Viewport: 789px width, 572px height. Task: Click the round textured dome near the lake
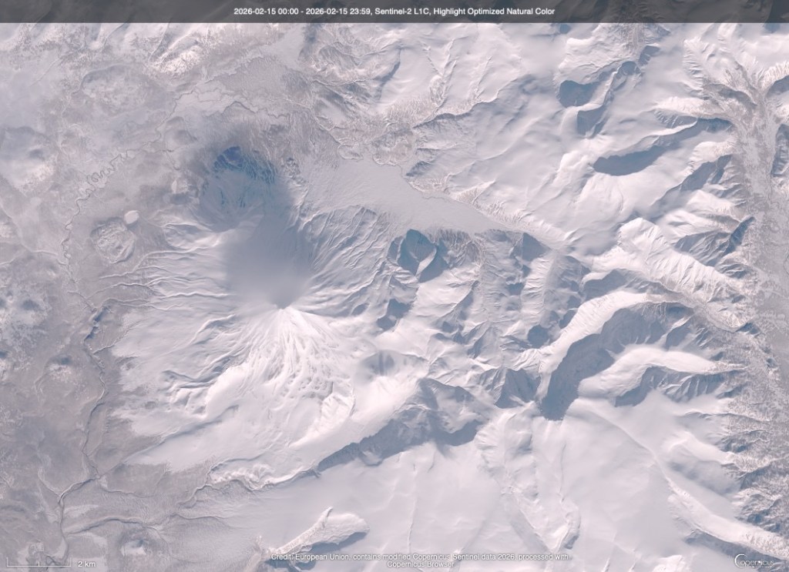point(113,238)
